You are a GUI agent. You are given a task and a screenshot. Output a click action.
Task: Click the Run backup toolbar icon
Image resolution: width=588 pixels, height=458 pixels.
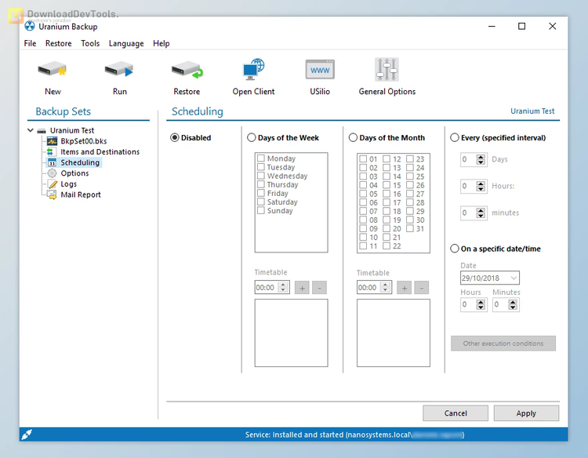pos(119,70)
